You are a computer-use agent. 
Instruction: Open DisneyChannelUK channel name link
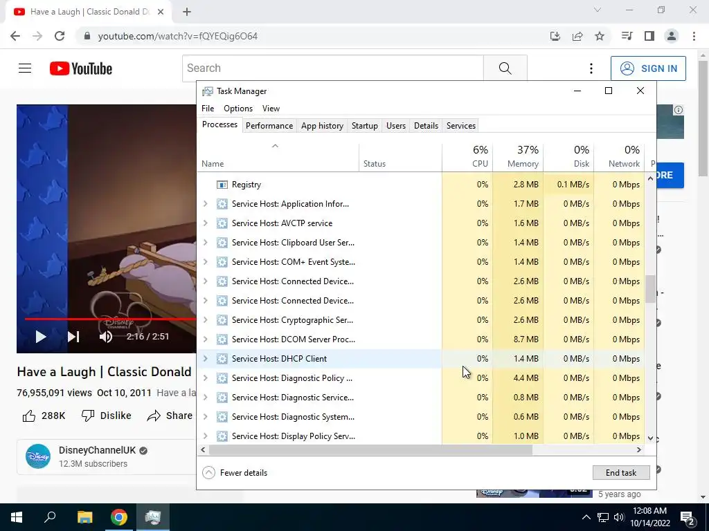[x=97, y=450]
